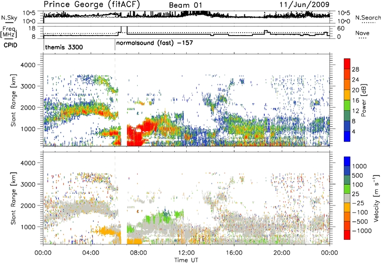Pick the blue Power segment between 4 and 8
The width and height of the screenshot is (381, 263).
point(347,126)
